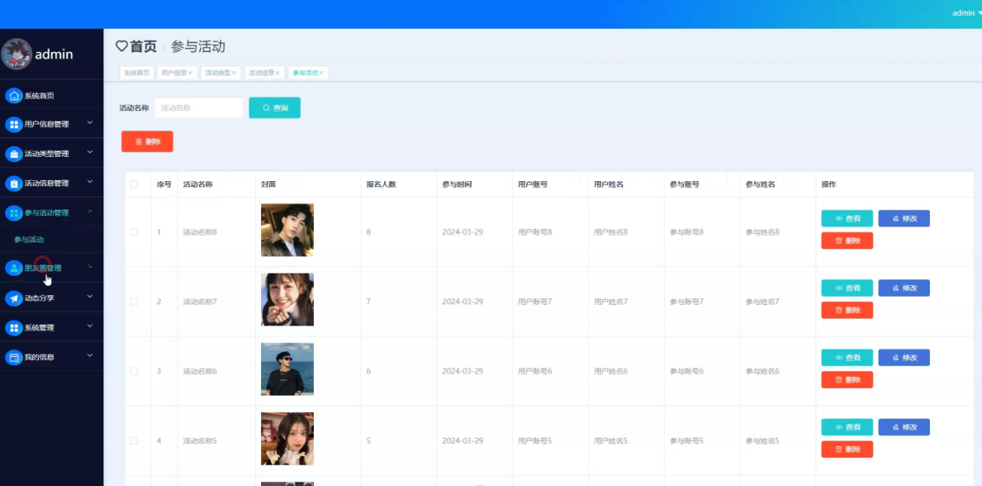Click the heart icon beside 首页
Screen dimensions: 982x486
(122, 46)
